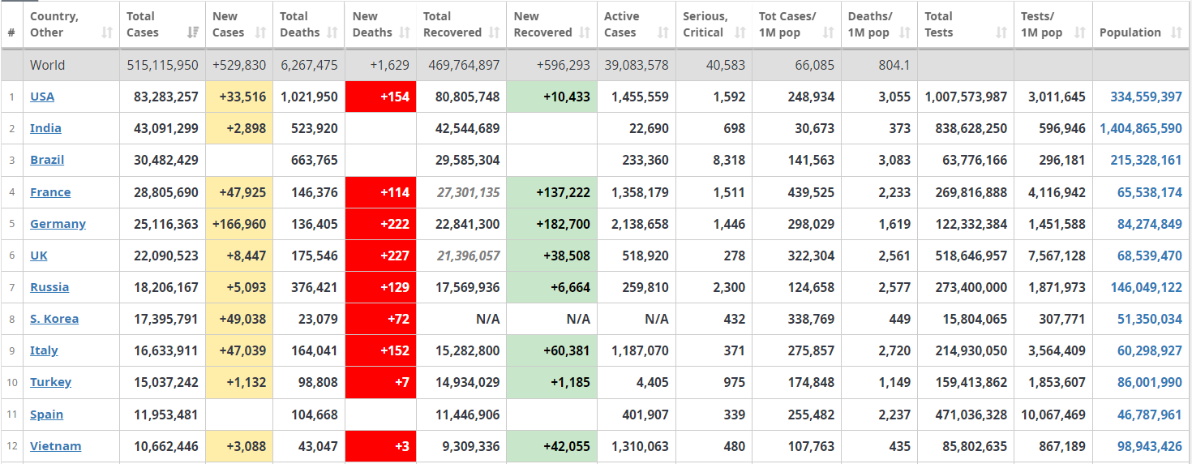Sort by Tot Cases/1M pop arrows
The image size is (1192, 464).
click(828, 32)
